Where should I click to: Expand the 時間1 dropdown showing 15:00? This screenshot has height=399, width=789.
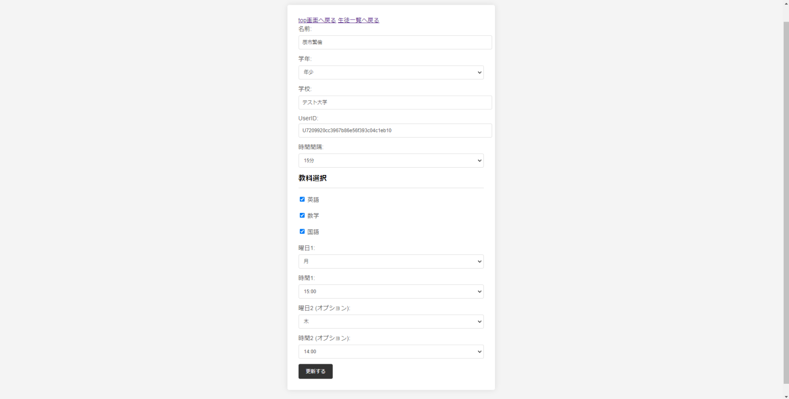(x=390, y=291)
